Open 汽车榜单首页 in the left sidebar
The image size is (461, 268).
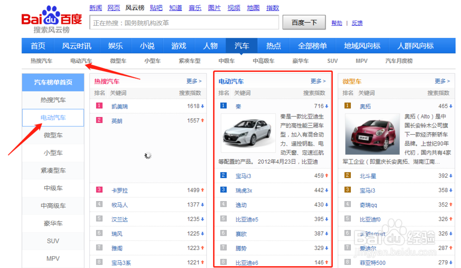click(53, 83)
